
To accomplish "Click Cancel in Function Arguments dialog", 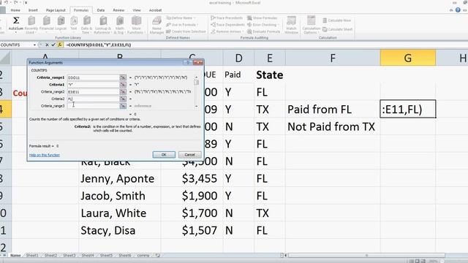I will click(x=190, y=155).
